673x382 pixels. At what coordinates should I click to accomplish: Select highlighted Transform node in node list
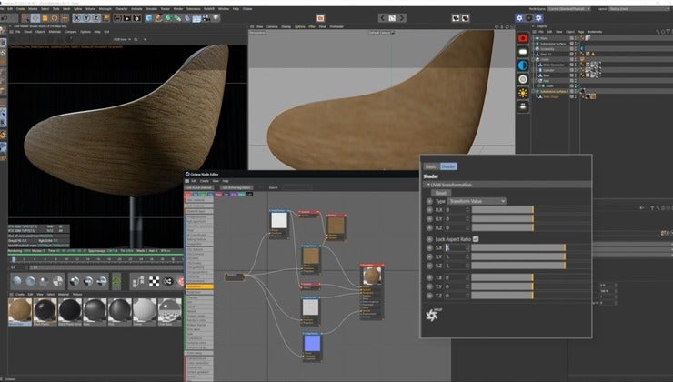tap(199, 286)
